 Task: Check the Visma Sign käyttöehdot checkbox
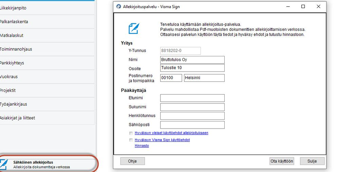pos(131,140)
